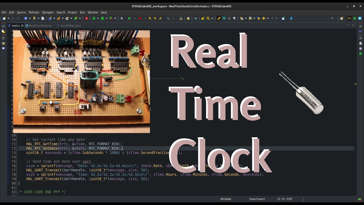Open the Project menu

coord(73,12)
